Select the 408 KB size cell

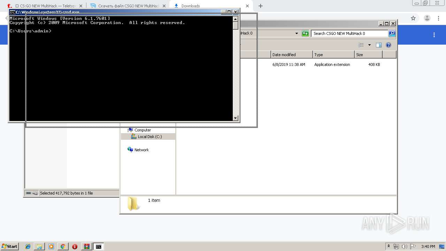pos(374,64)
